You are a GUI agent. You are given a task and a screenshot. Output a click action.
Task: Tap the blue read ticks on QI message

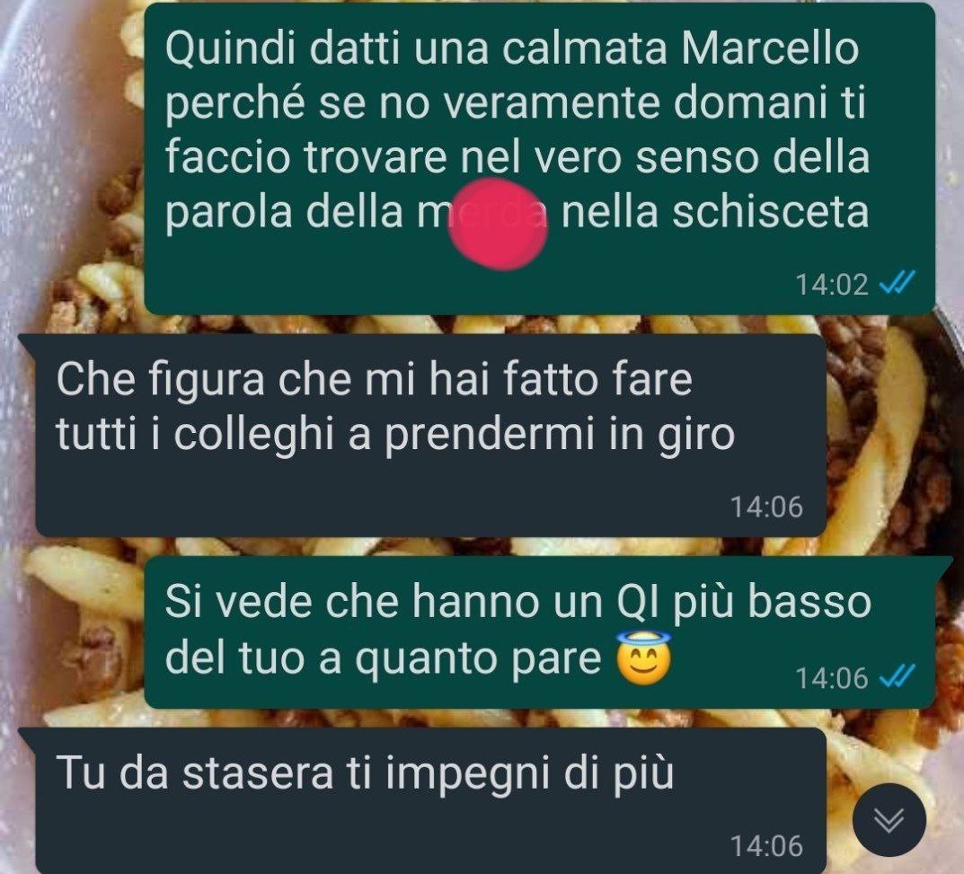898,677
